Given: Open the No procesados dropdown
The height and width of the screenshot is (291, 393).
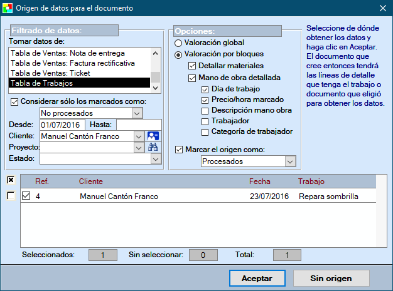Looking at the screenshot, I should tap(137, 113).
